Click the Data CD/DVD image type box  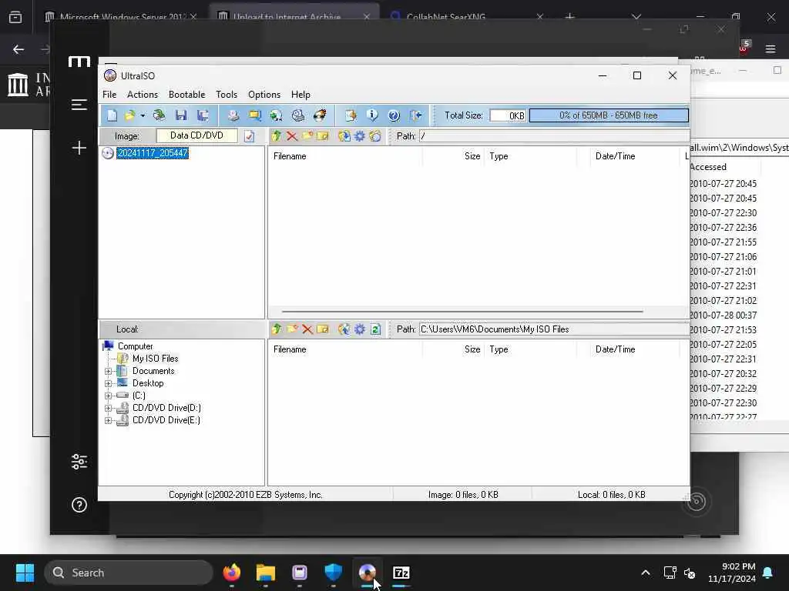[196, 135]
